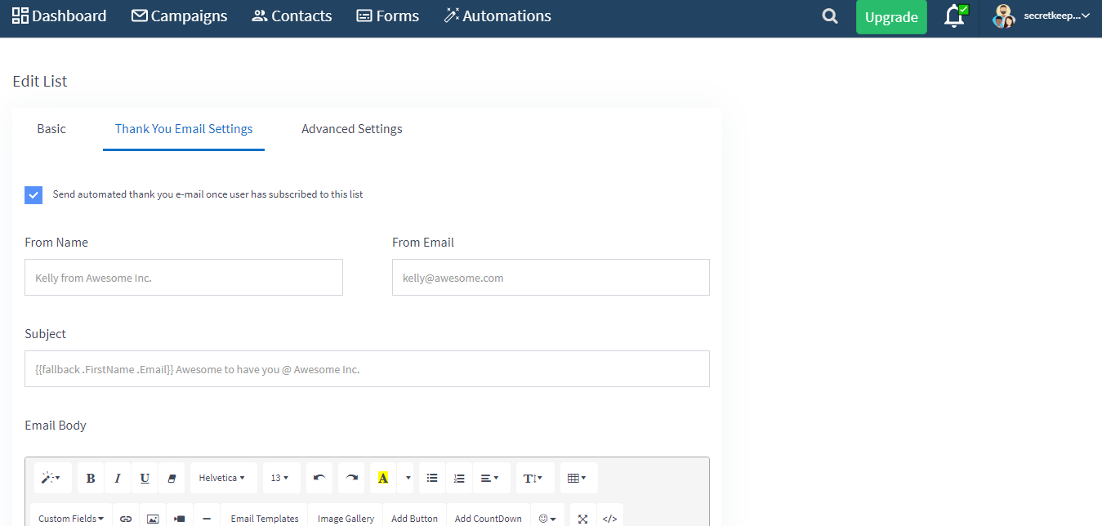Click the undo arrow
The image size is (1102, 526).
(319, 478)
